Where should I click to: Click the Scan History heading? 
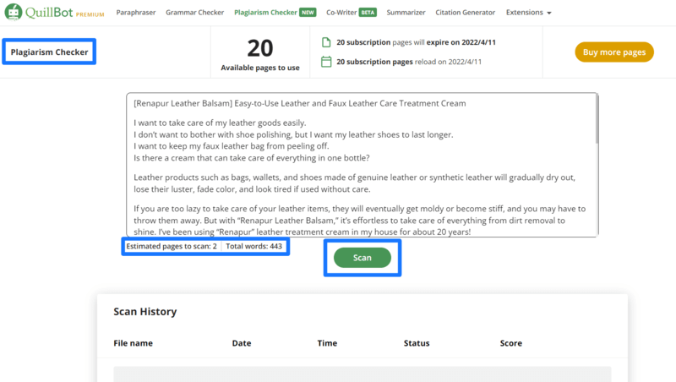pos(144,312)
